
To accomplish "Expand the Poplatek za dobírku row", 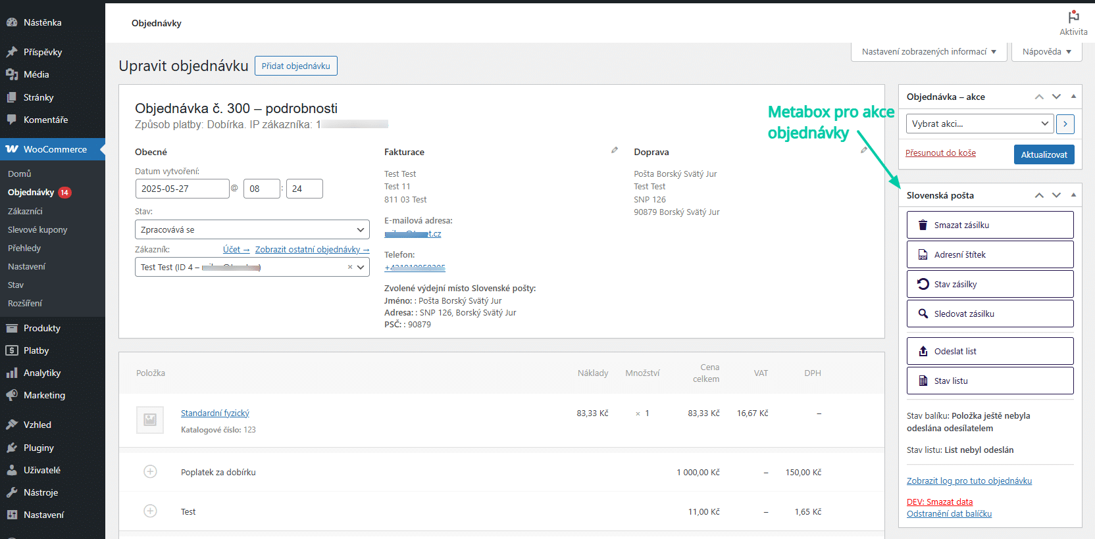I will 151,472.
